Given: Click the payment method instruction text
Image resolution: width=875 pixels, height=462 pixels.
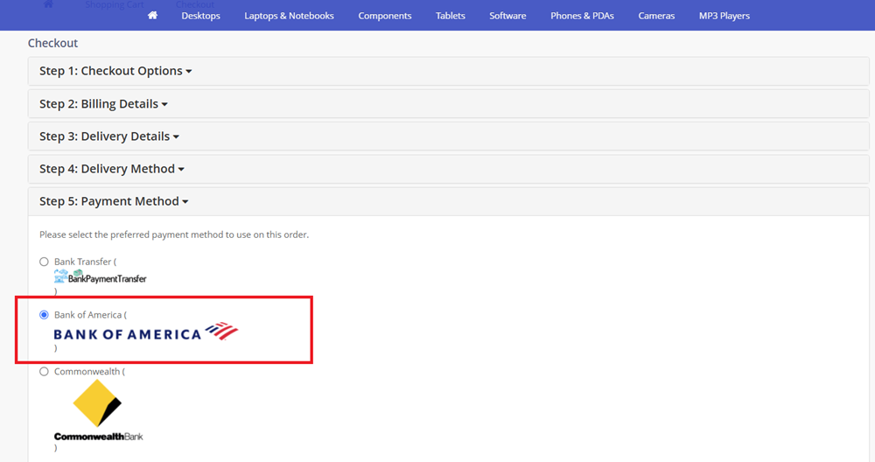Looking at the screenshot, I should point(174,234).
